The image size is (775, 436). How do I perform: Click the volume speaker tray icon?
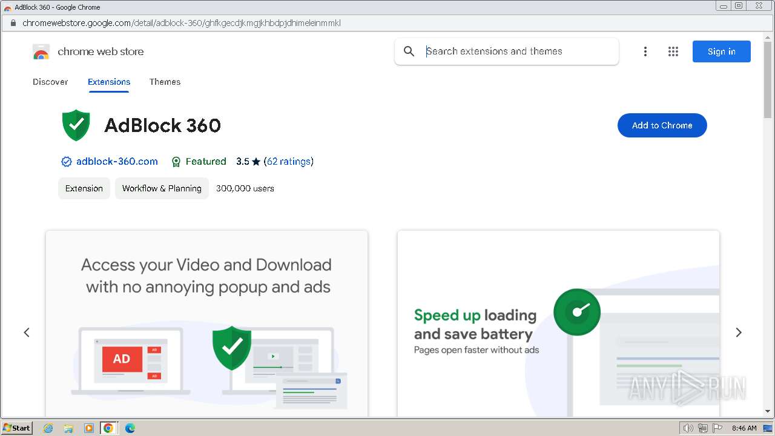688,428
